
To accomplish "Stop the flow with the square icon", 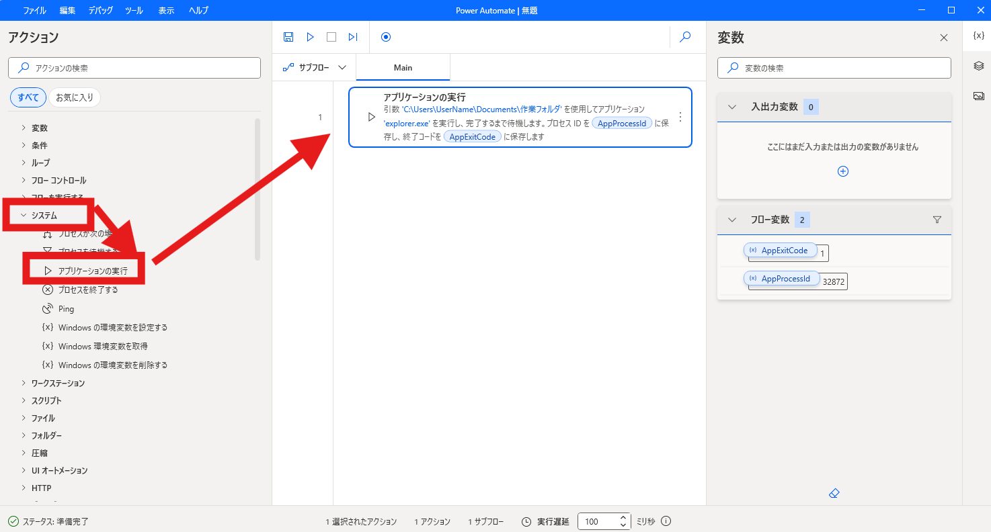I will tap(331, 37).
